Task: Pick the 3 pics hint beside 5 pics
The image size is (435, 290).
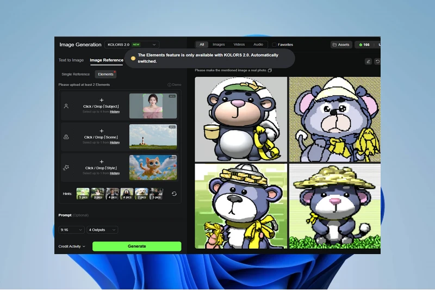Action: tap(98, 194)
